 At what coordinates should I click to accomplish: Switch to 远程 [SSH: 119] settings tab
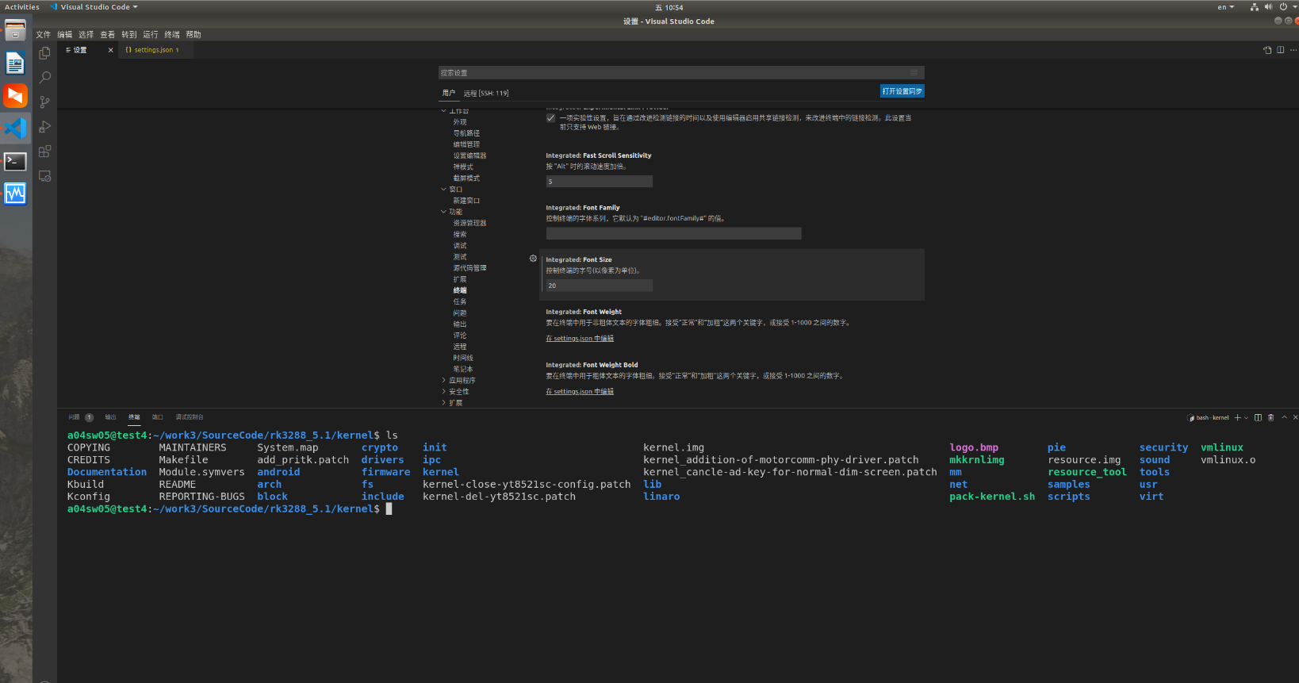pos(486,93)
